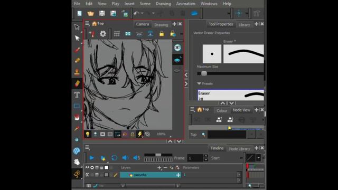Image resolution: width=338 pixels, height=190 pixels.
Task: Switch to the Drawing view tab
Action: tap(161, 25)
